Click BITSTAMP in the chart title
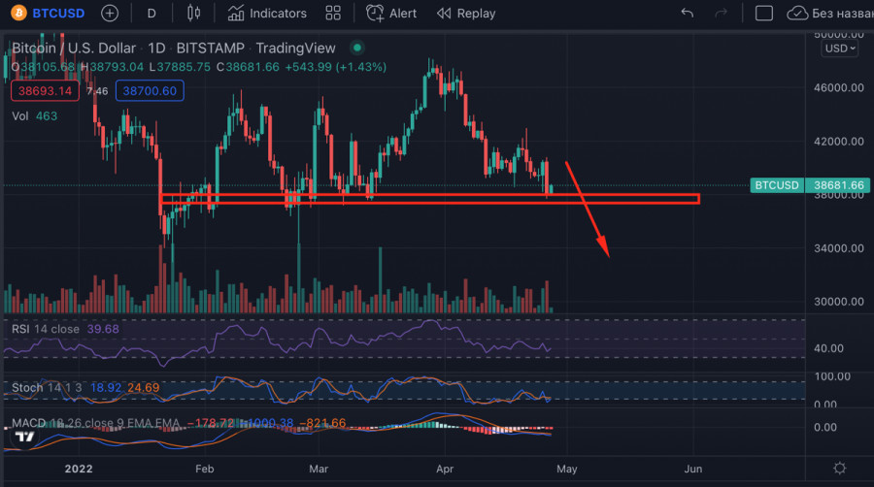874x487 pixels. click(x=210, y=48)
